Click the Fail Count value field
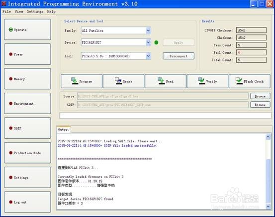Image resolution: width=275 pixels, height=217 pixels. click(251, 52)
